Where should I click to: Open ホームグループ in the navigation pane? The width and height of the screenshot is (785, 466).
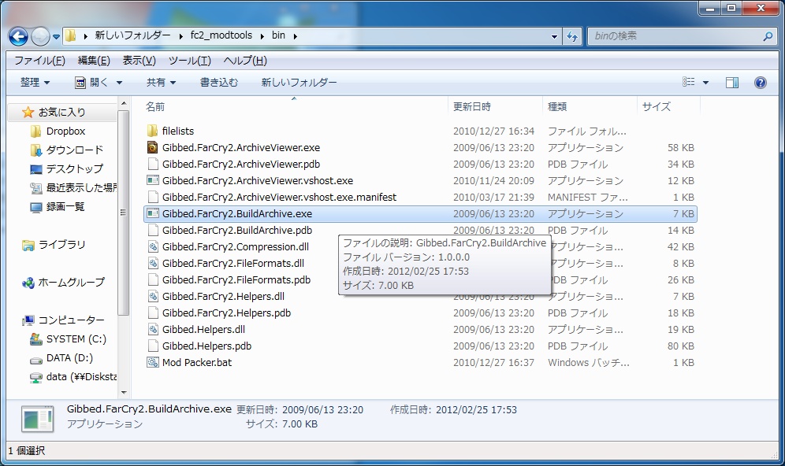coord(71,283)
